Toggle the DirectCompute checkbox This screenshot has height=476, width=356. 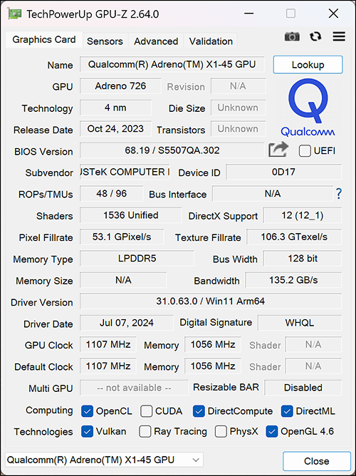199,411
